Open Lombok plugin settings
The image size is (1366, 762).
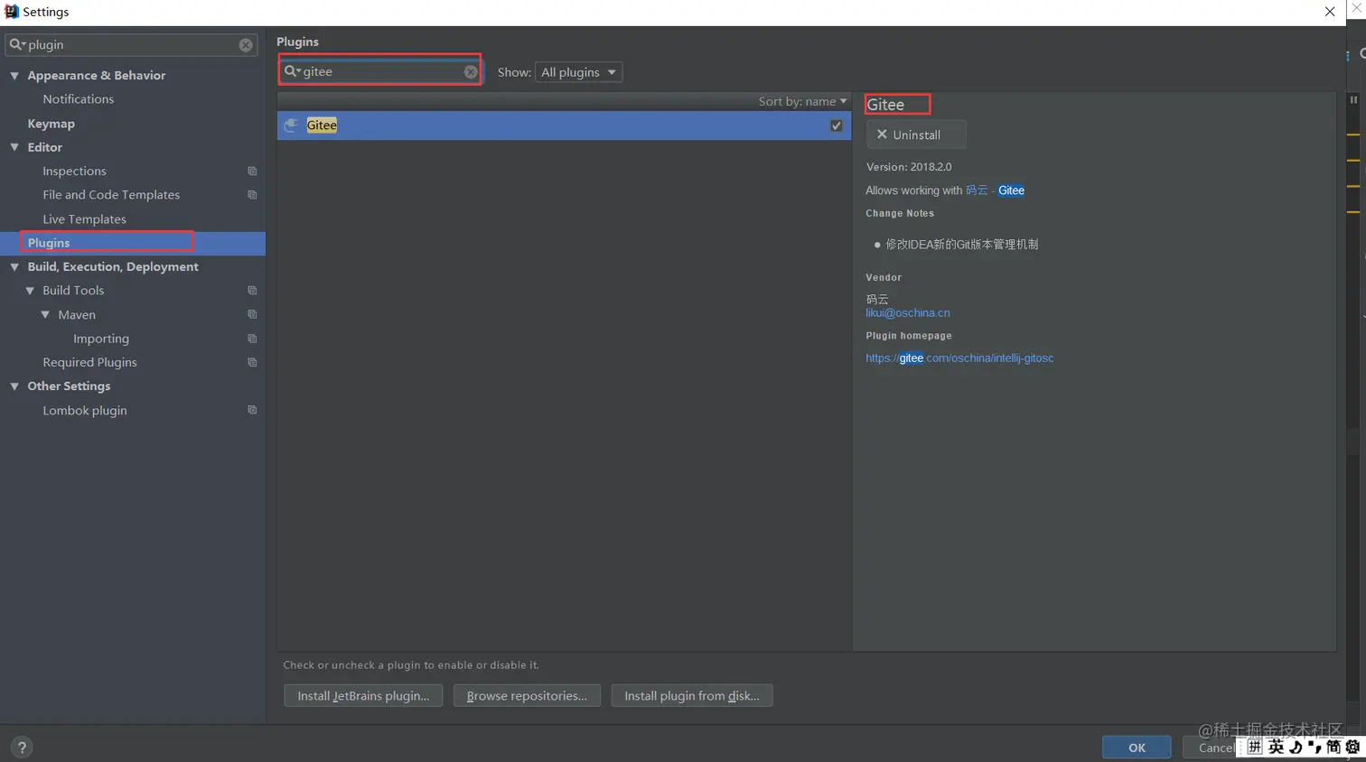coord(85,410)
